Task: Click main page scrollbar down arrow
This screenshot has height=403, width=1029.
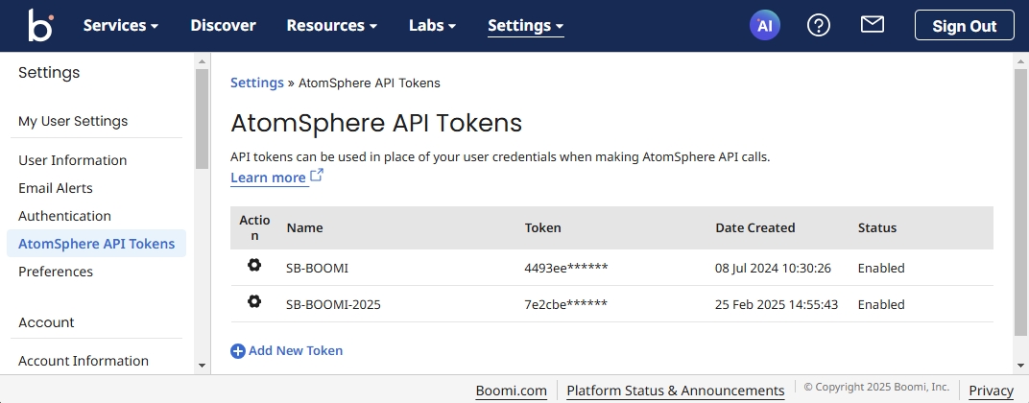Action: [x=1020, y=366]
